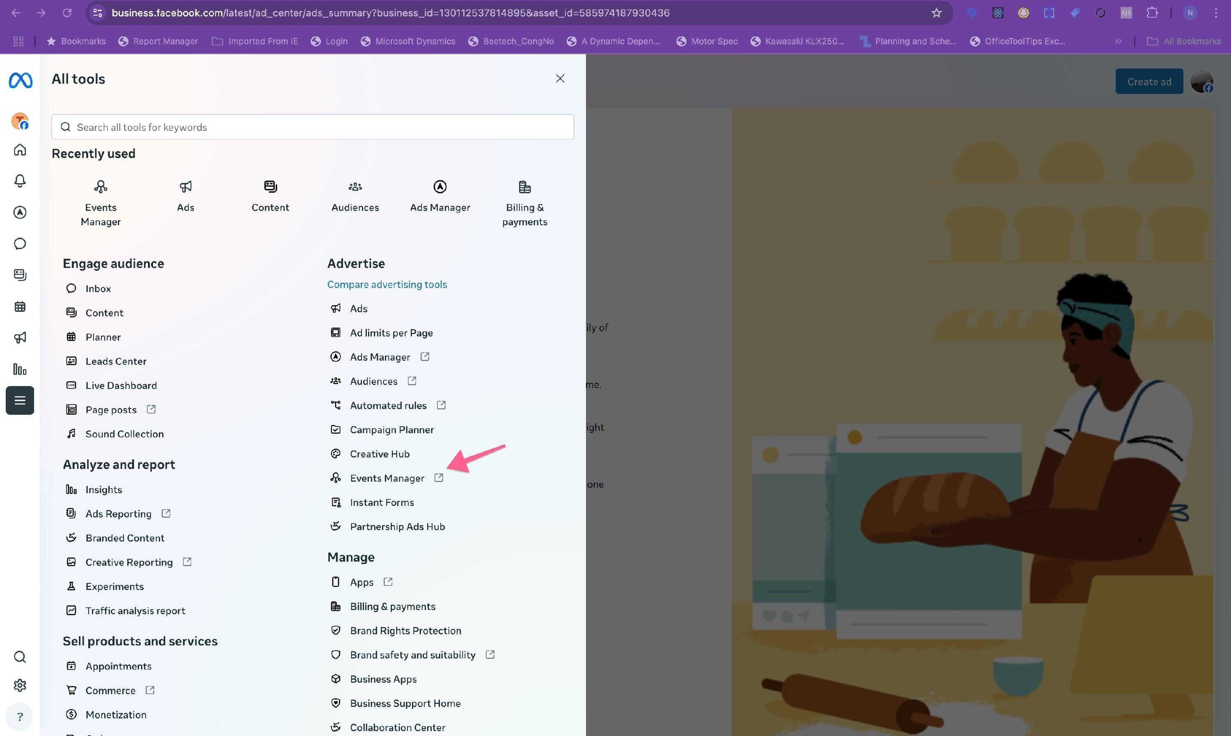Toggle the All tools hamburger menu
The image size is (1231, 736).
[x=20, y=400]
